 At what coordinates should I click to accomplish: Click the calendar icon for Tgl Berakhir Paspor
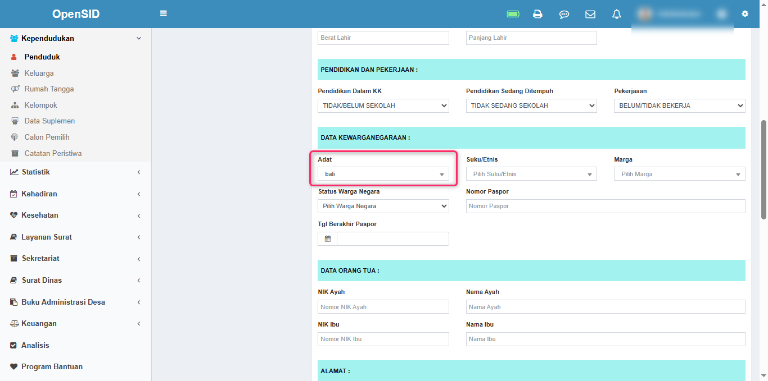pyautogui.click(x=327, y=239)
